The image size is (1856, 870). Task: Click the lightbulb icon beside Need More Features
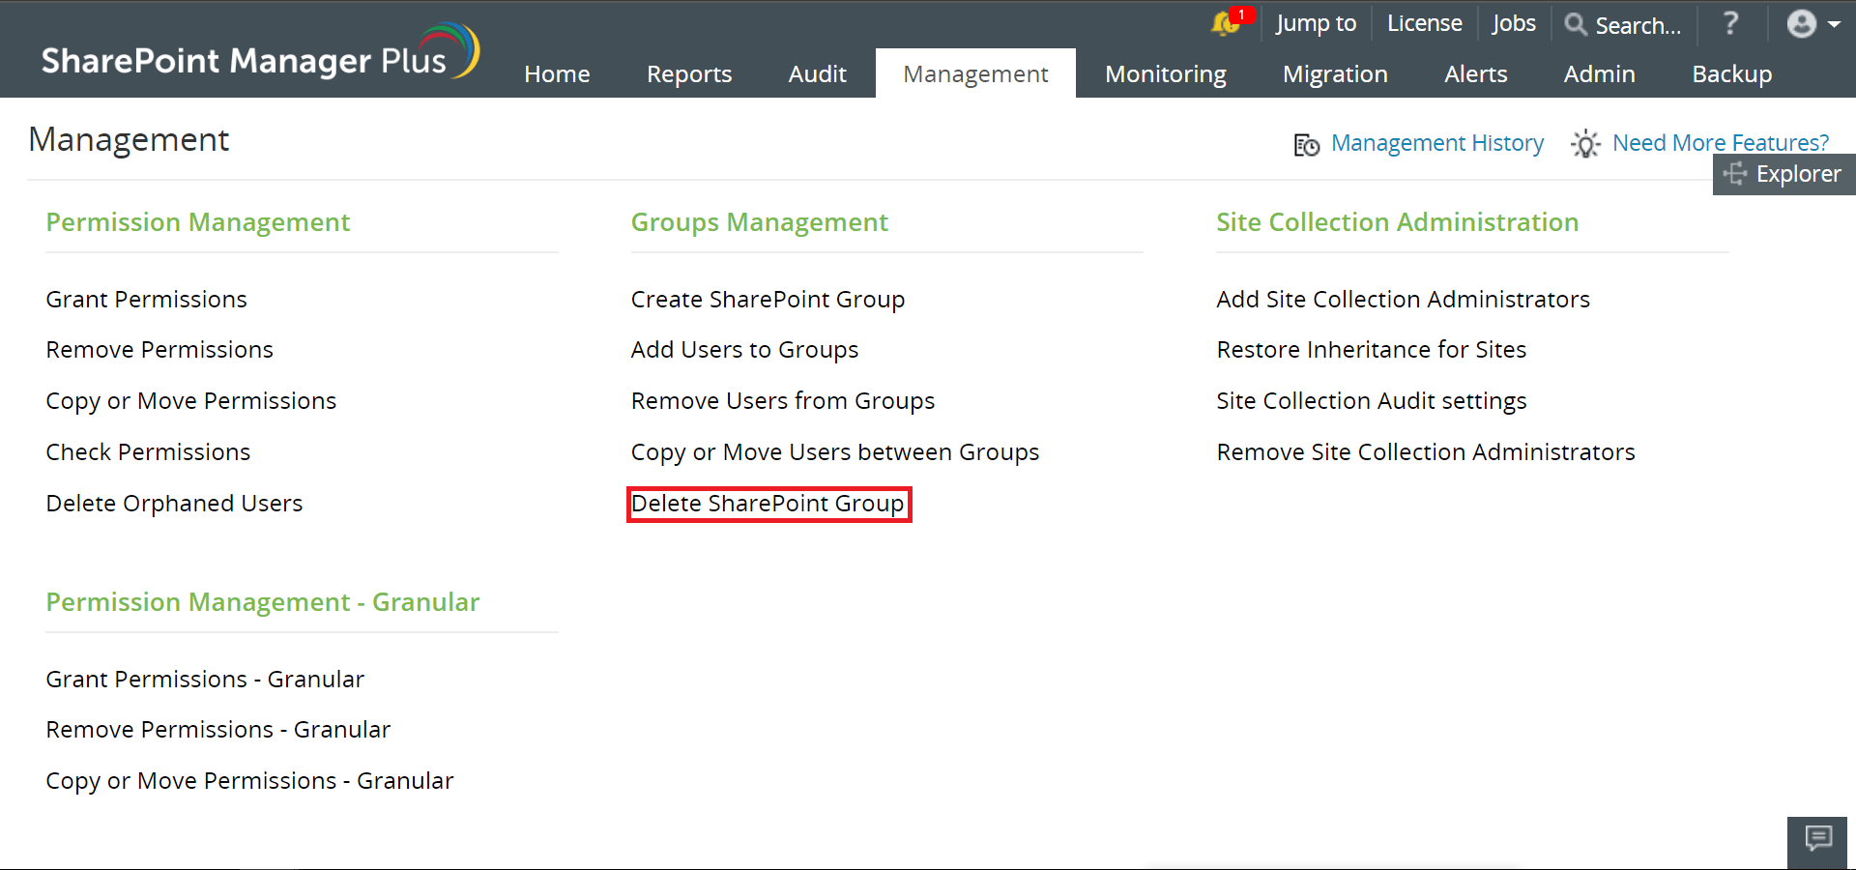1584,144
